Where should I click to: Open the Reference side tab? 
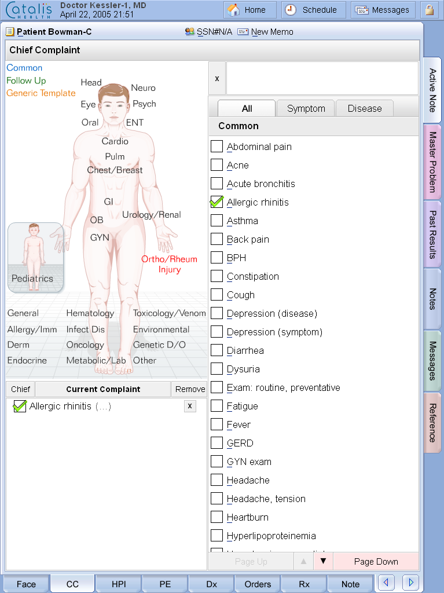(432, 423)
